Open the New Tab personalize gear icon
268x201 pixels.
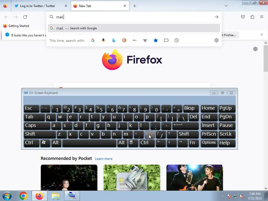pos(255,49)
